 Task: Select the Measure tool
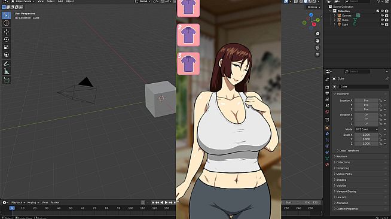point(6,71)
